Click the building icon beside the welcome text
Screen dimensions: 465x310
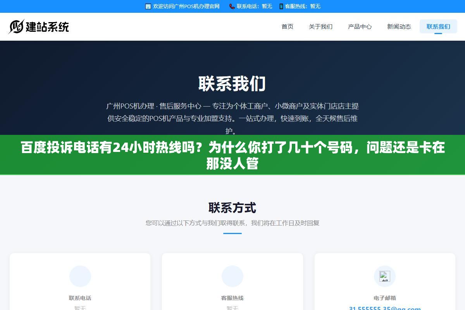148,6
